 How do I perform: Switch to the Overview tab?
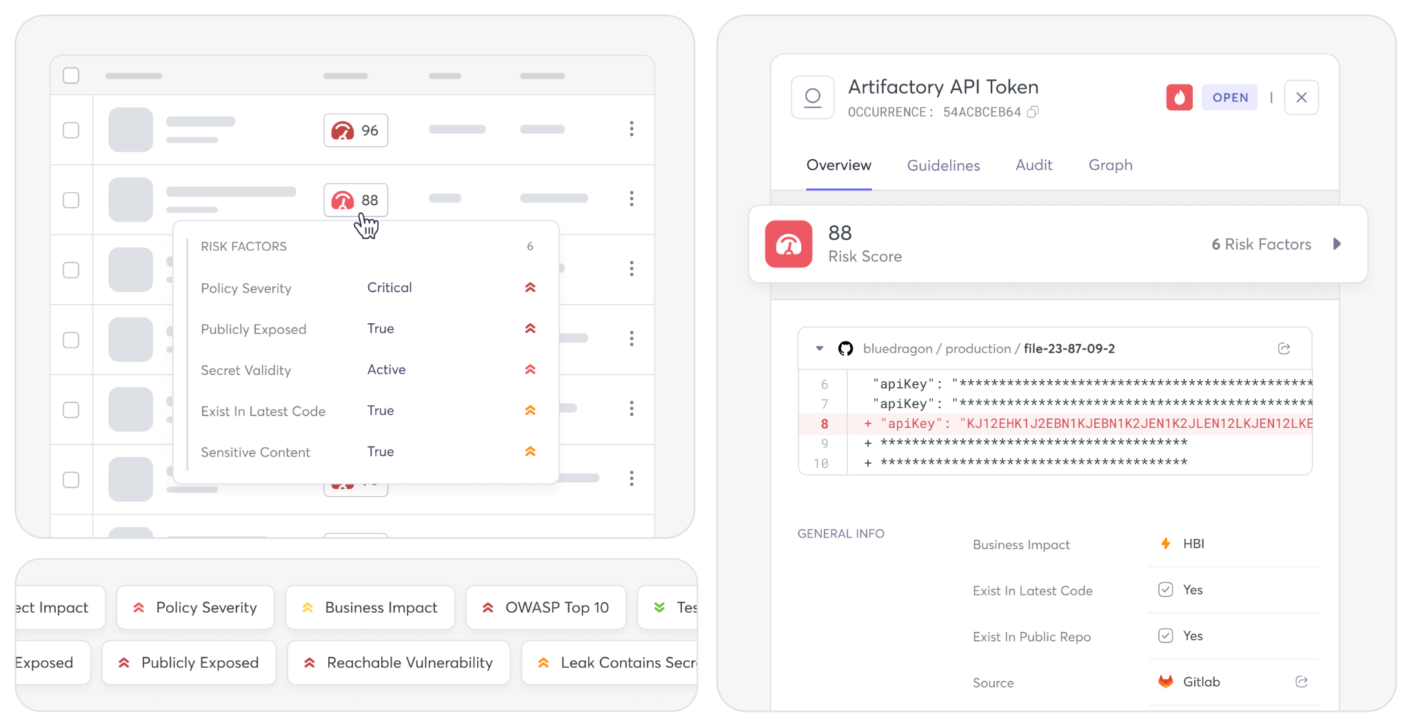click(x=838, y=165)
